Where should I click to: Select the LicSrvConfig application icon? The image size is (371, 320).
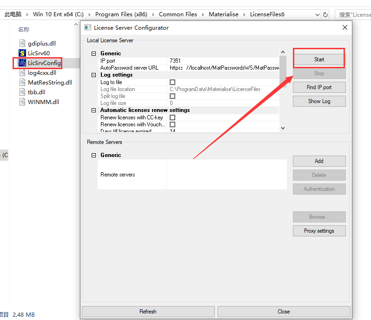(22, 63)
